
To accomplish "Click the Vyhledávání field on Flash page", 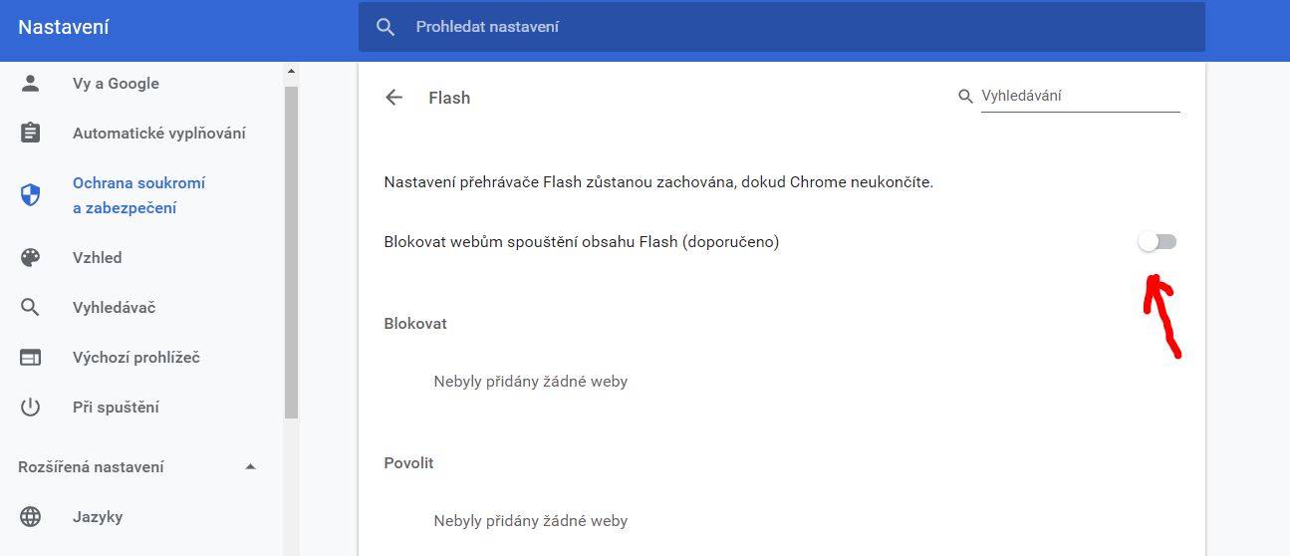I will click(x=1080, y=97).
